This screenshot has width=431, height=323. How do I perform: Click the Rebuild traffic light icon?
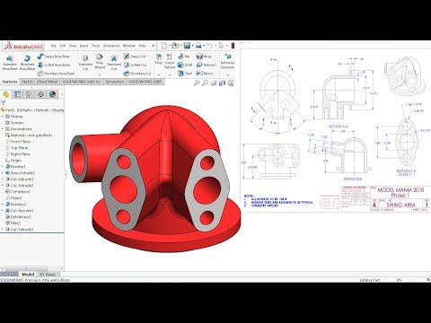233,46
